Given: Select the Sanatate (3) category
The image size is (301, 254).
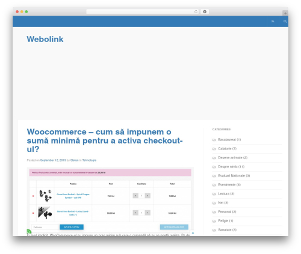Looking at the screenshot, I should pyautogui.click(x=228, y=229).
